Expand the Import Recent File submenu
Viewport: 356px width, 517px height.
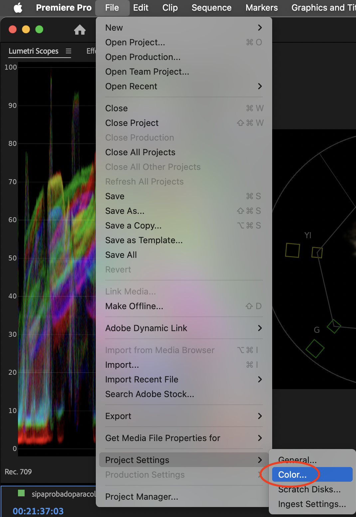coord(184,379)
